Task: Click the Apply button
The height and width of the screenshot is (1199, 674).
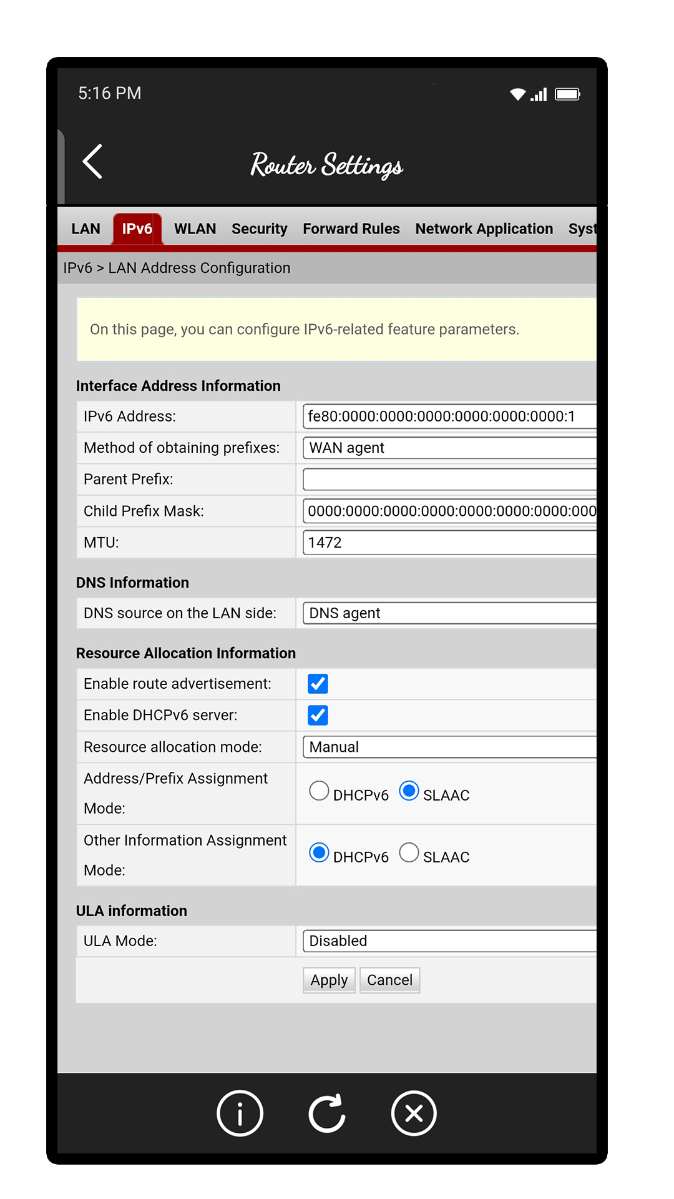Action: 329,980
